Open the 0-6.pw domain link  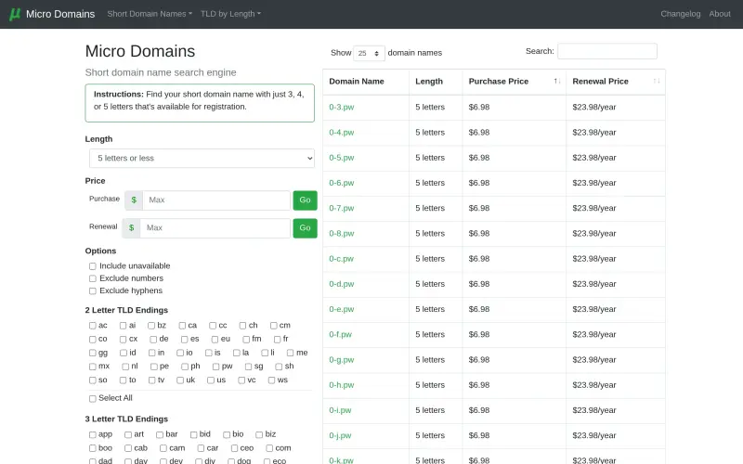pyautogui.click(x=342, y=183)
